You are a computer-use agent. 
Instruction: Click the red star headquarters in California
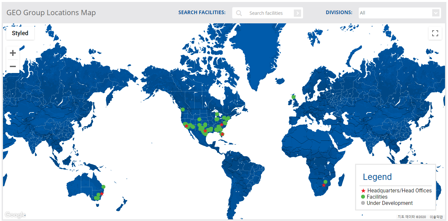tap(186, 126)
